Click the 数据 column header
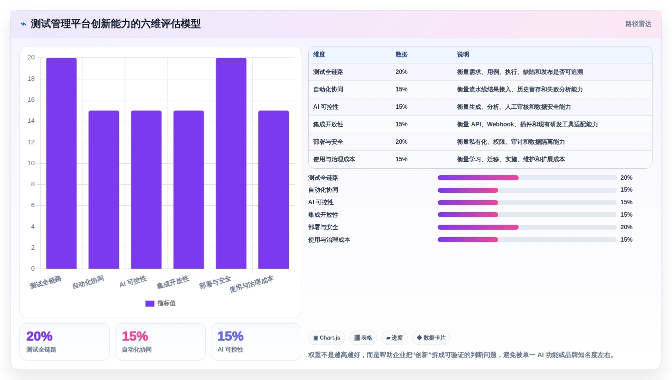 click(401, 55)
